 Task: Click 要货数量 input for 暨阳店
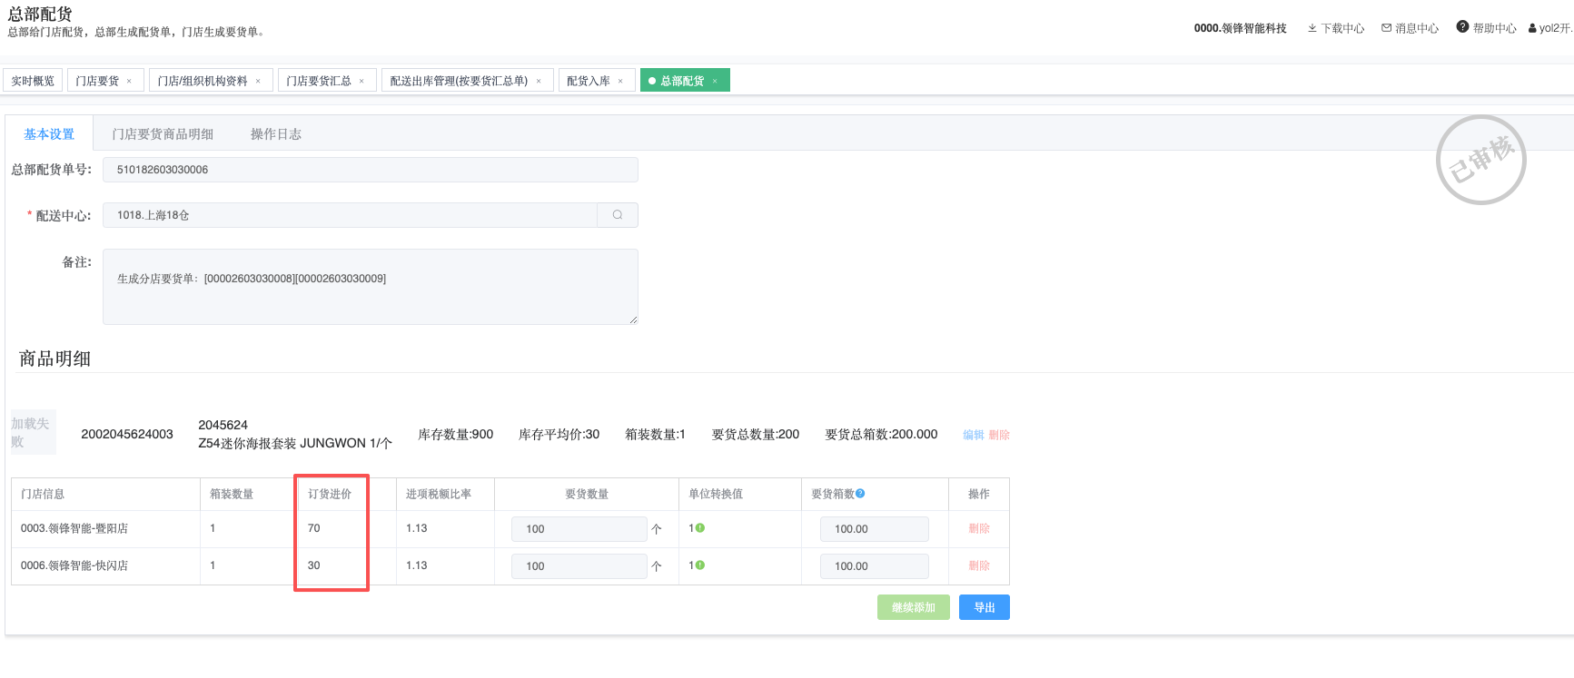(579, 529)
